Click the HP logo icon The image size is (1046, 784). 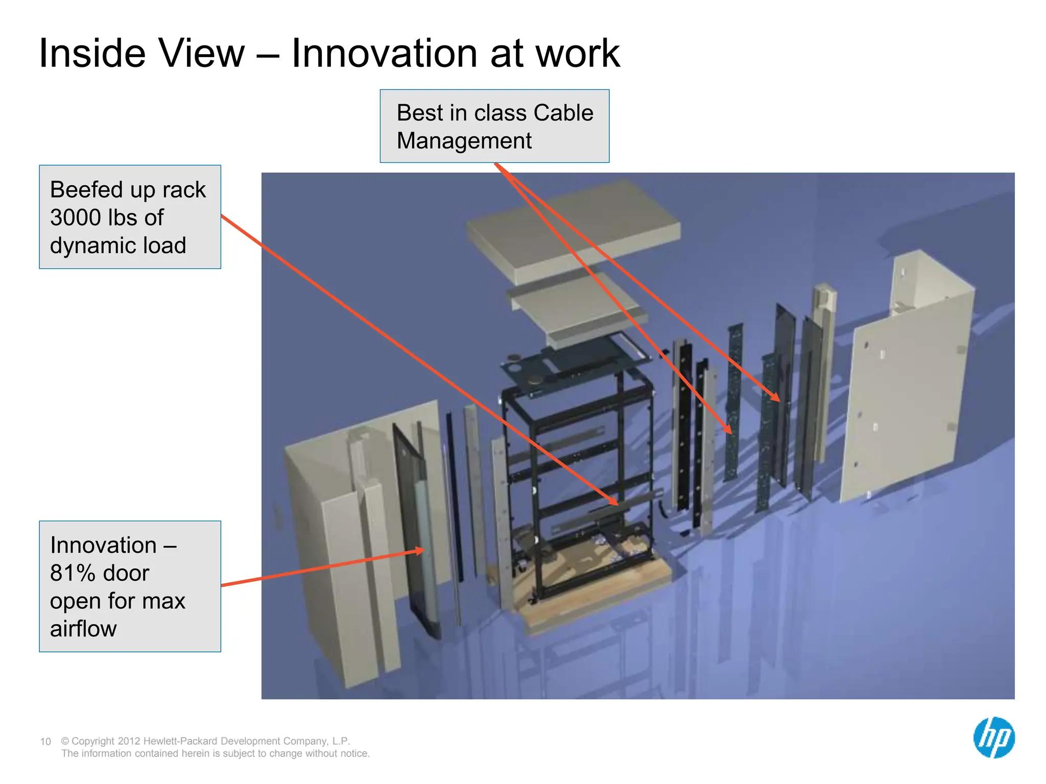[993, 738]
